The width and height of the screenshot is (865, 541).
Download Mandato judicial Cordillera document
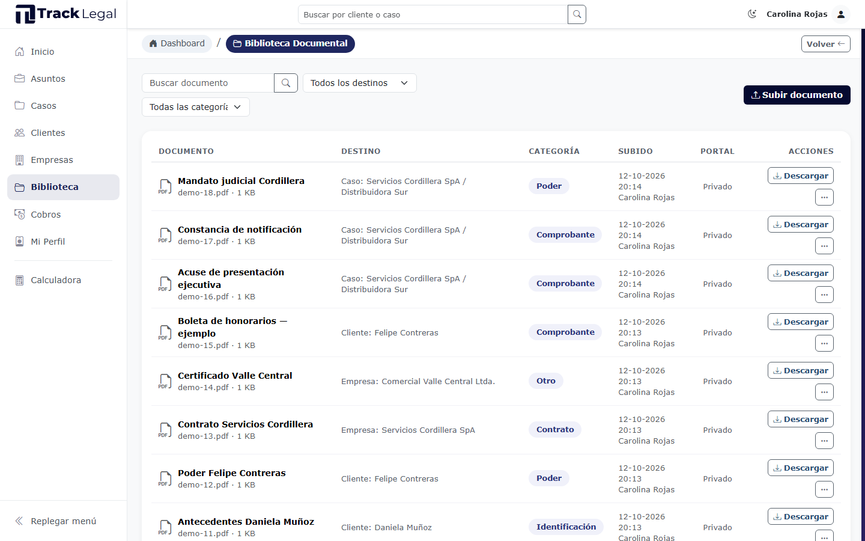800,176
